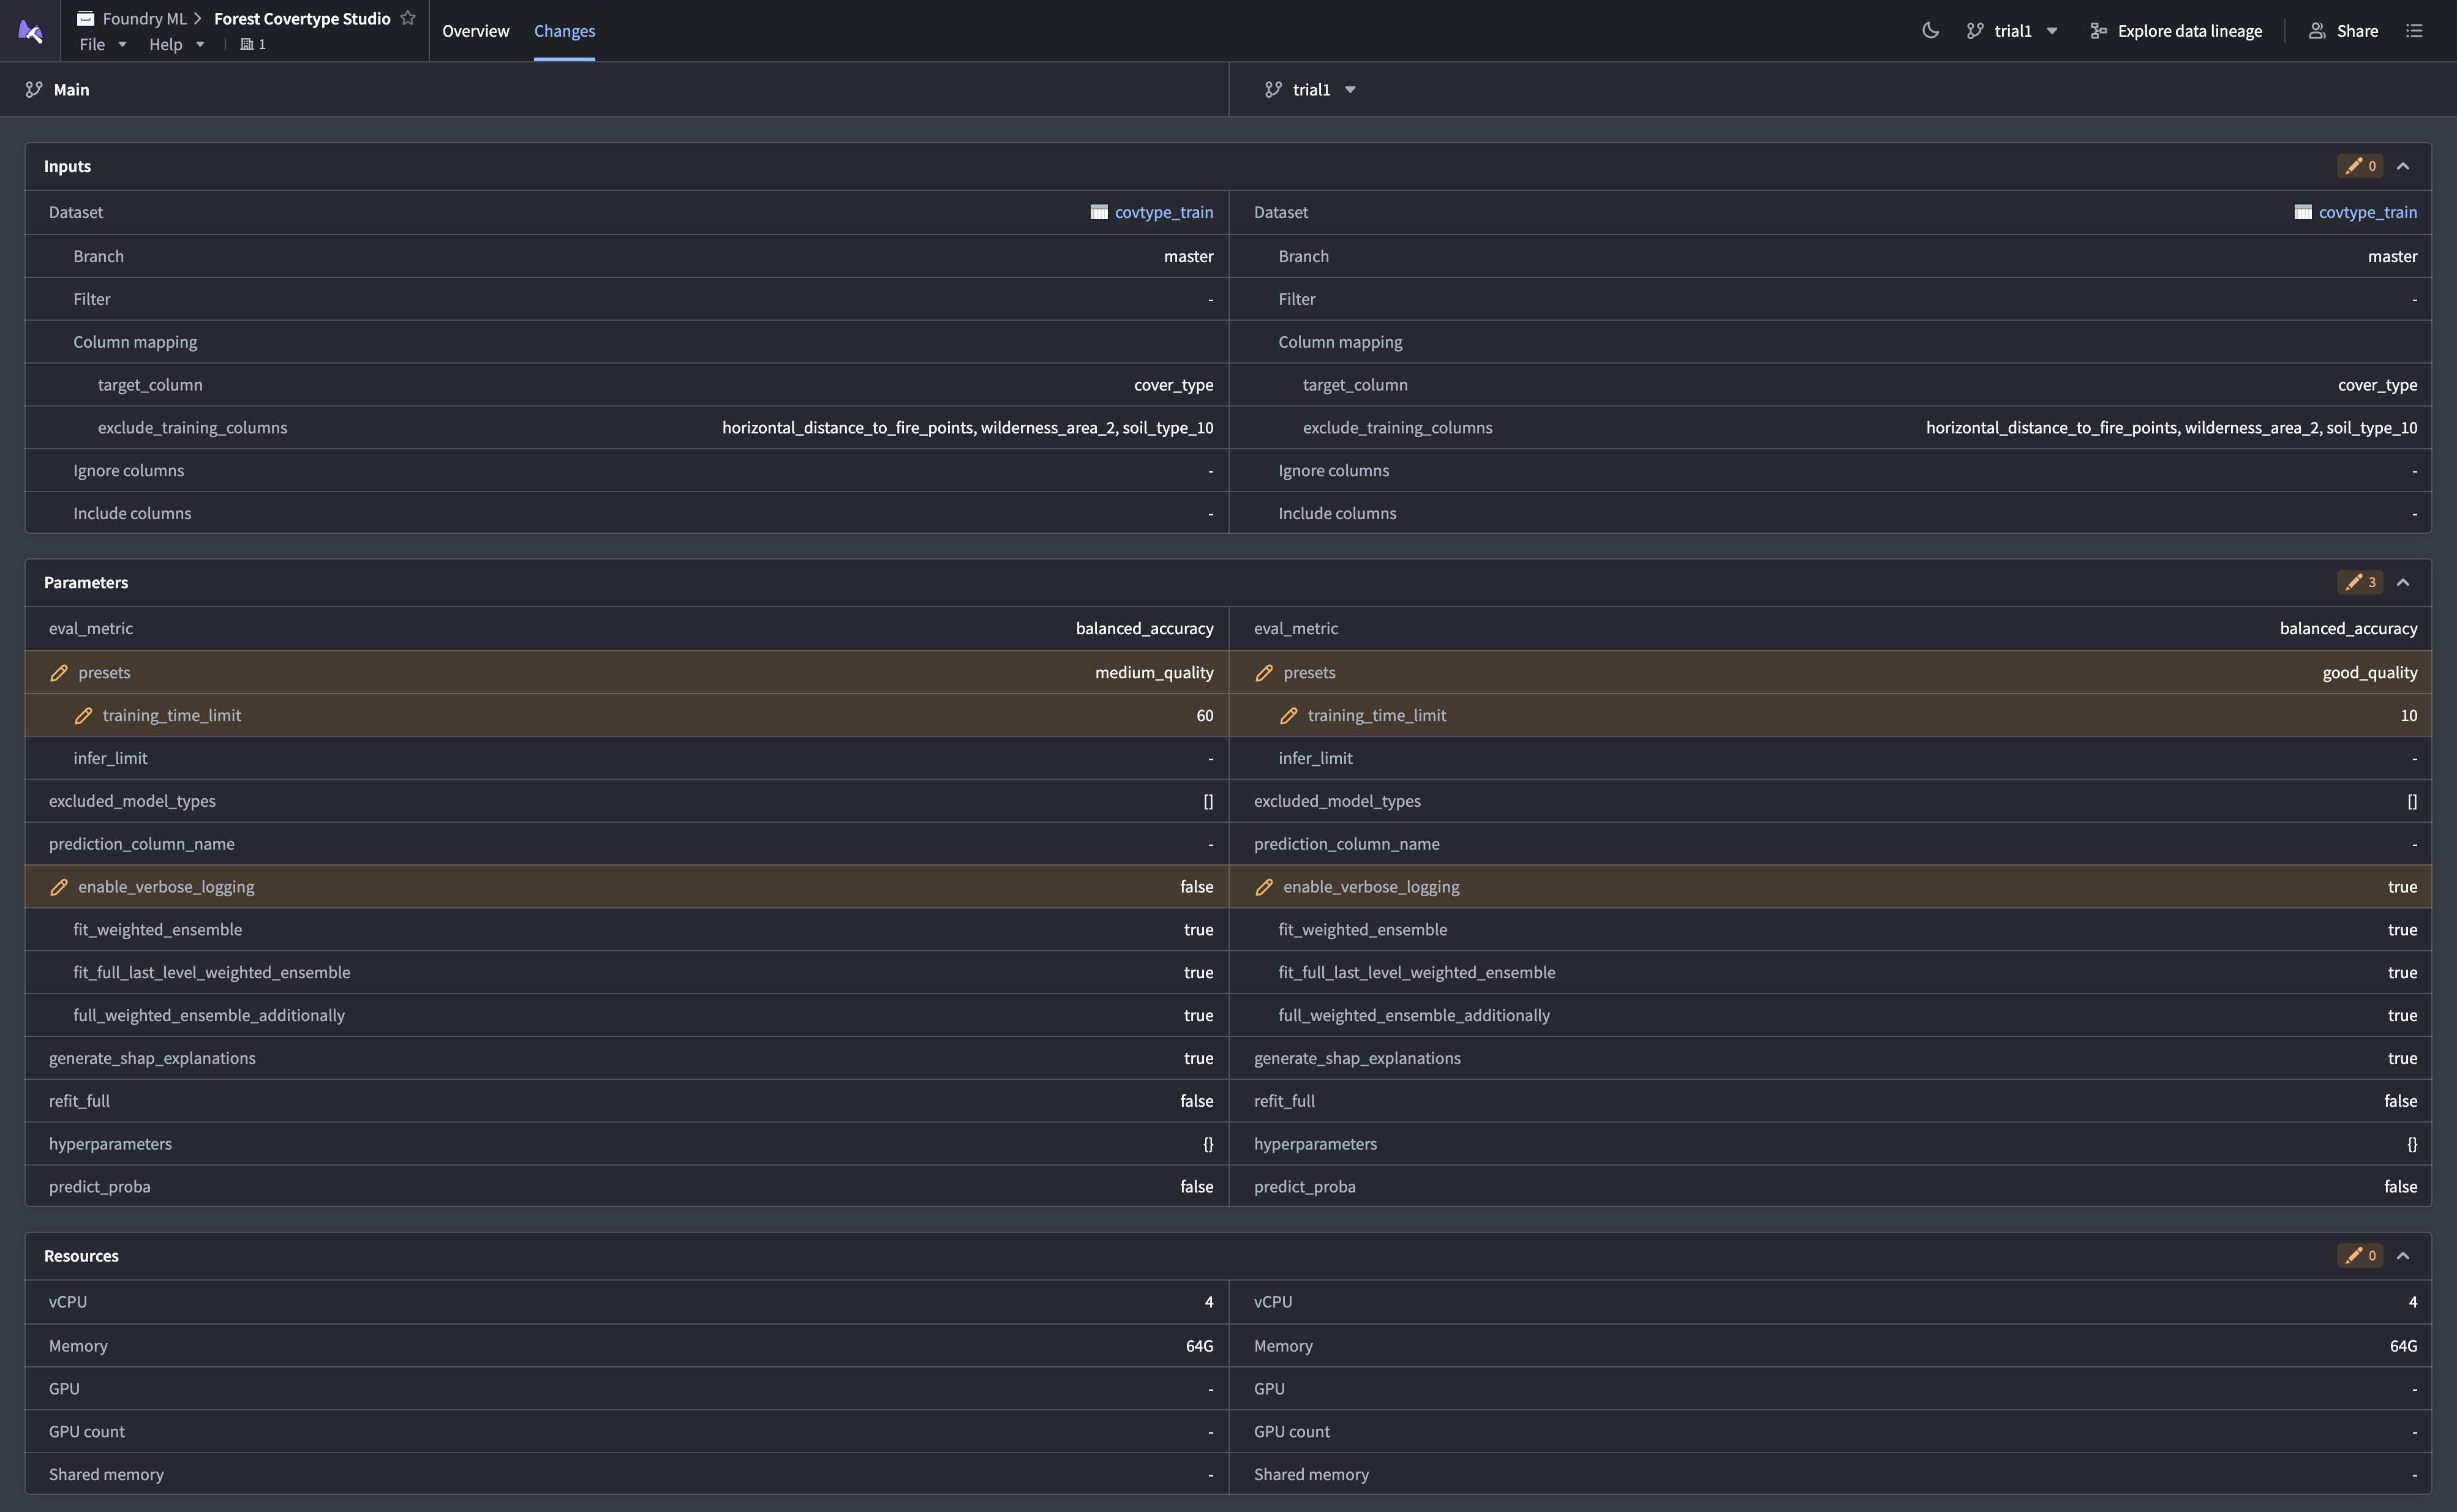Click Resources edit count pencil badge
The image size is (2457, 1512).
click(x=2359, y=1255)
